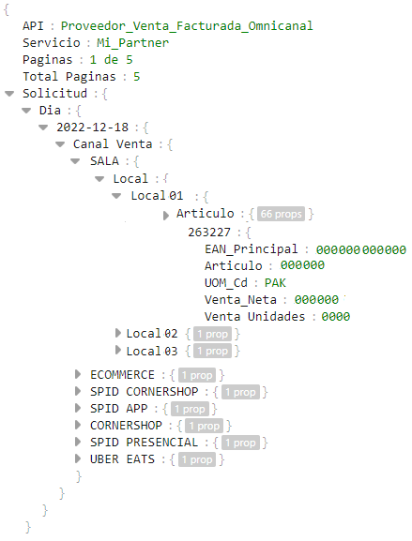Expand the SPID CORNERSHOP channel arrow
This screenshot has height=541, width=412.
tap(78, 391)
